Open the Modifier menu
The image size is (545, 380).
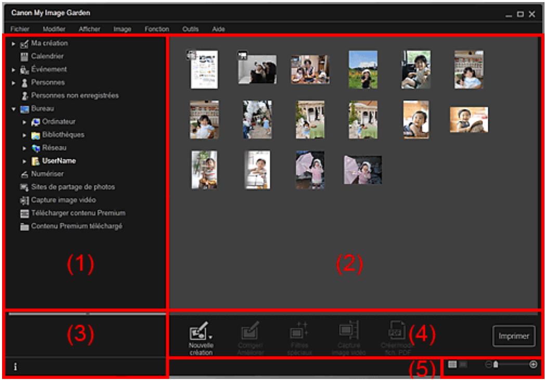pos(54,29)
